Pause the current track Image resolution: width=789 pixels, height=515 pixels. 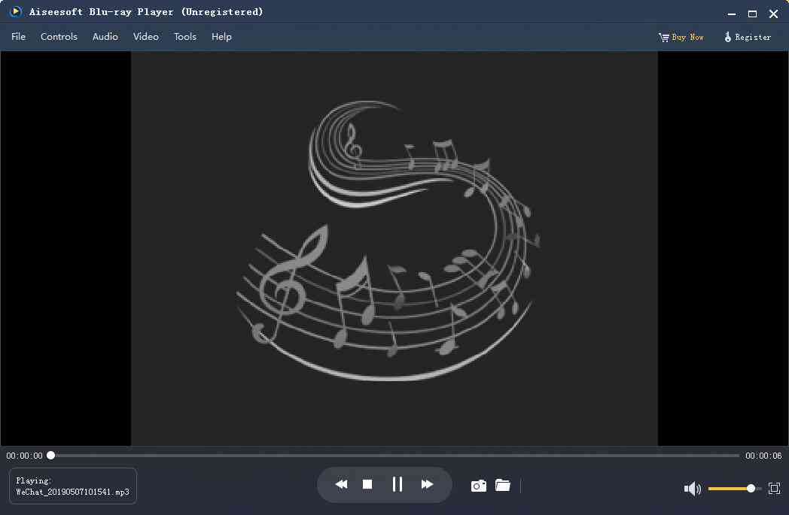pos(397,484)
